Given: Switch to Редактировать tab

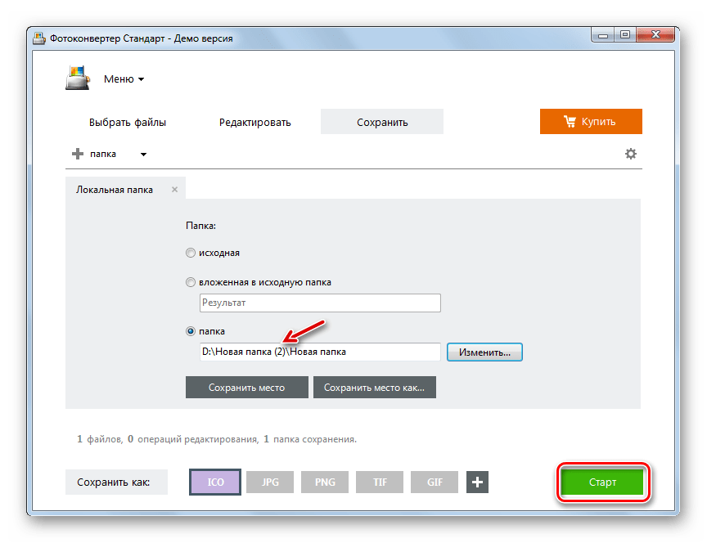Looking at the screenshot, I should (x=254, y=122).
